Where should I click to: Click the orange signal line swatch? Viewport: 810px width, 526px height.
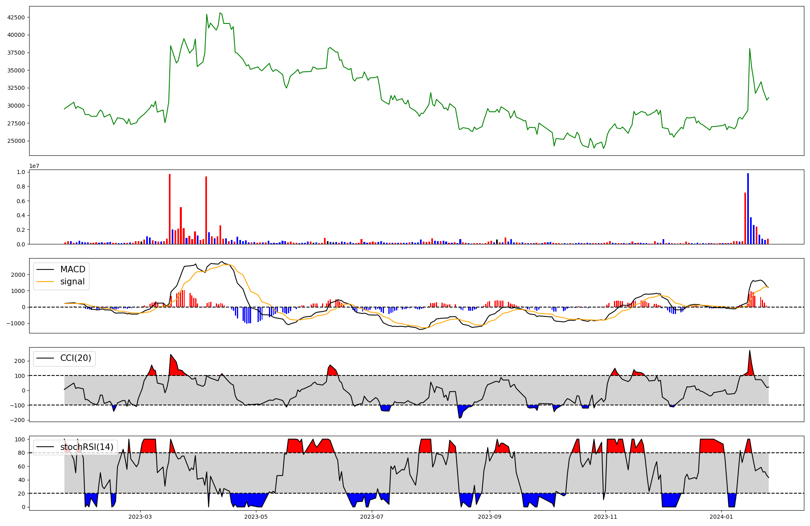(45, 282)
